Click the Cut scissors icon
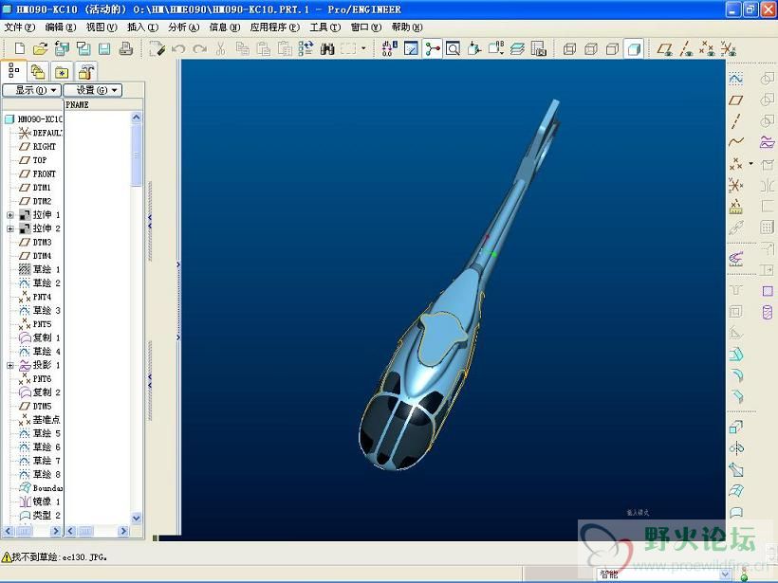Viewport: 778px width, 583px height. click(221, 48)
